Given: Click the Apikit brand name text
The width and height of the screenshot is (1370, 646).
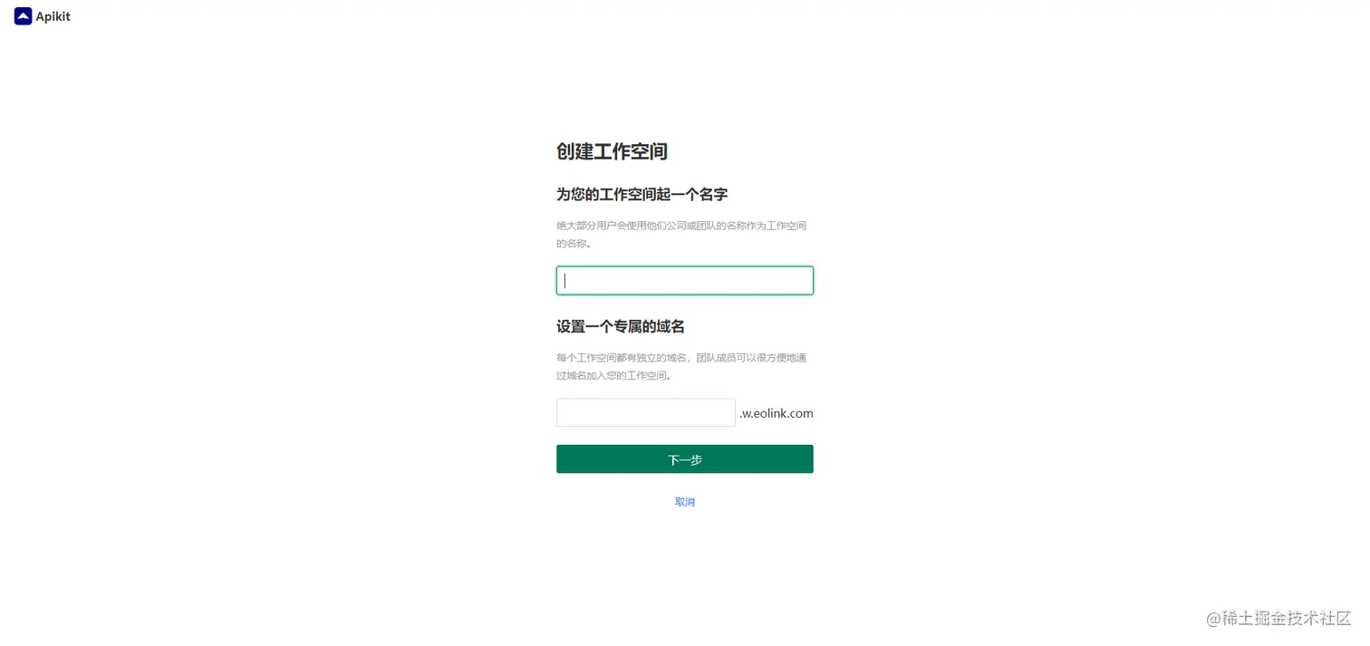Looking at the screenshot, I should pyautogui.click(x=53, y=16).
